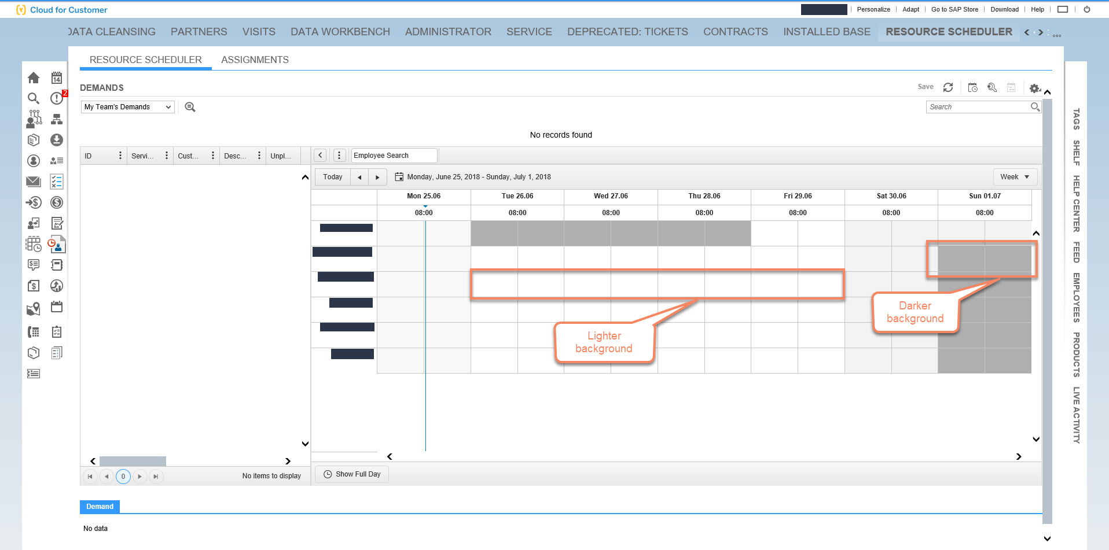Image resolution: width=1109 pixels, height=550 pixels.
Task: Click in the Employee Search field
Action: 394,156
